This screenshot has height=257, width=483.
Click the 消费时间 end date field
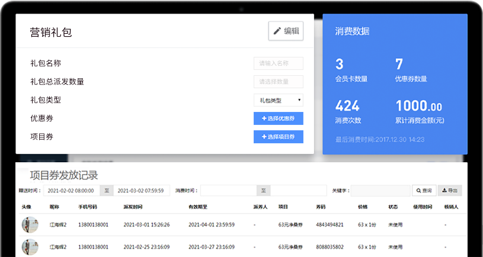pyautogui.click(x=299, y=191)
